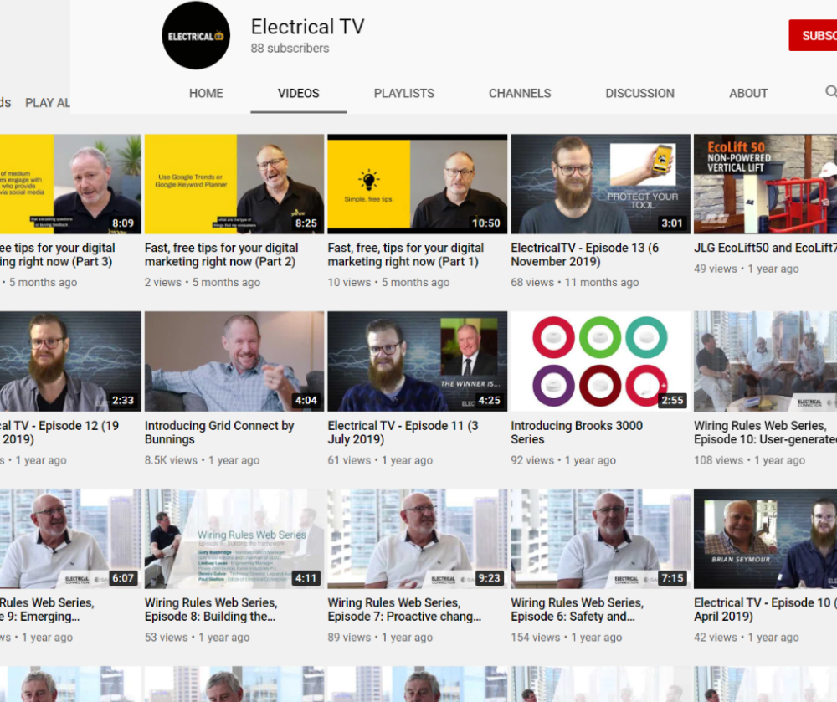Open the digital marketing Part 3 thumbnail

[70, 184]
